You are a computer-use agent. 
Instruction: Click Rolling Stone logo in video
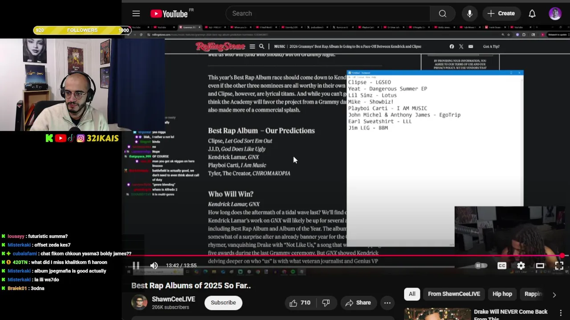pos(220,46)
